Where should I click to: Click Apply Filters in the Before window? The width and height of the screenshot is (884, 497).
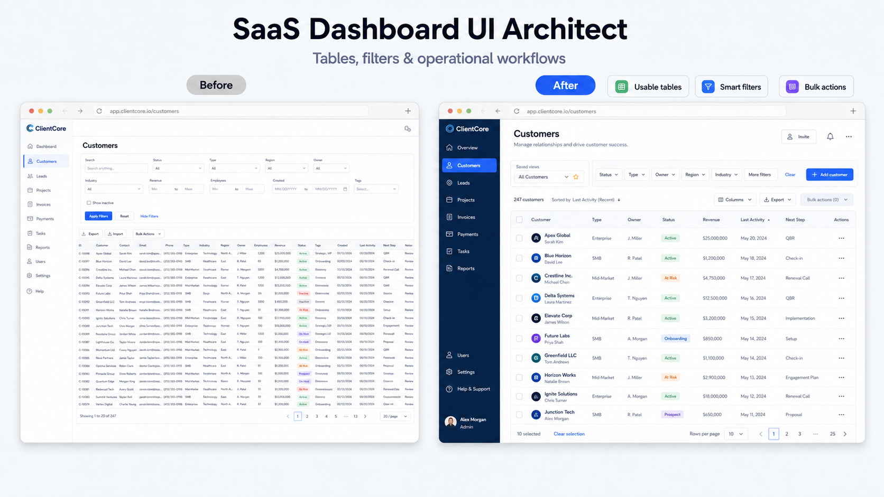[98, 216]
